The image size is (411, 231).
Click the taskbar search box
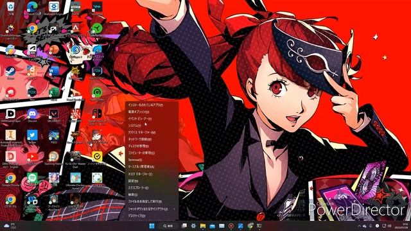(x=169, y=226)
